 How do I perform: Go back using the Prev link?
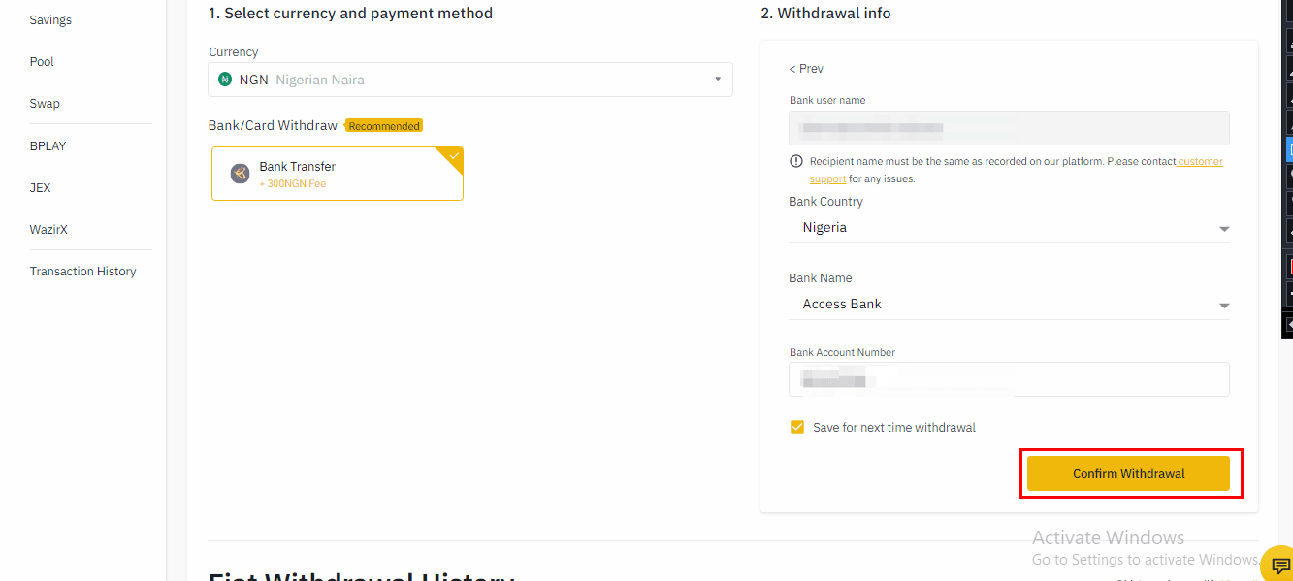(806, 69)
